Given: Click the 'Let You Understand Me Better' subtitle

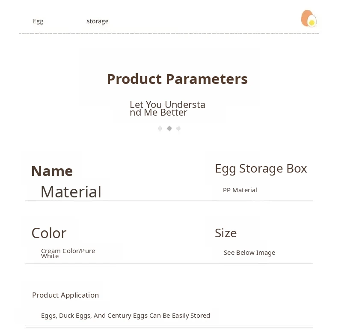Looking at the screenshot, I should point(167,109).
